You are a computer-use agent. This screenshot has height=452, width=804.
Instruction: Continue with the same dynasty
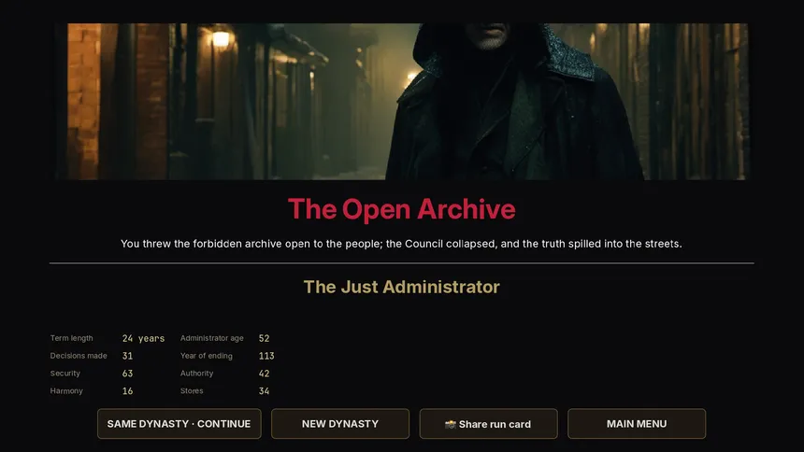(179, 424)
